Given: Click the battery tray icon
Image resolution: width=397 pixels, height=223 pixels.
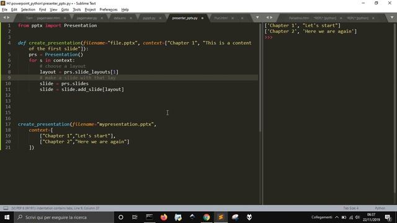Looking at the screenshot, I should click(344, 217).
